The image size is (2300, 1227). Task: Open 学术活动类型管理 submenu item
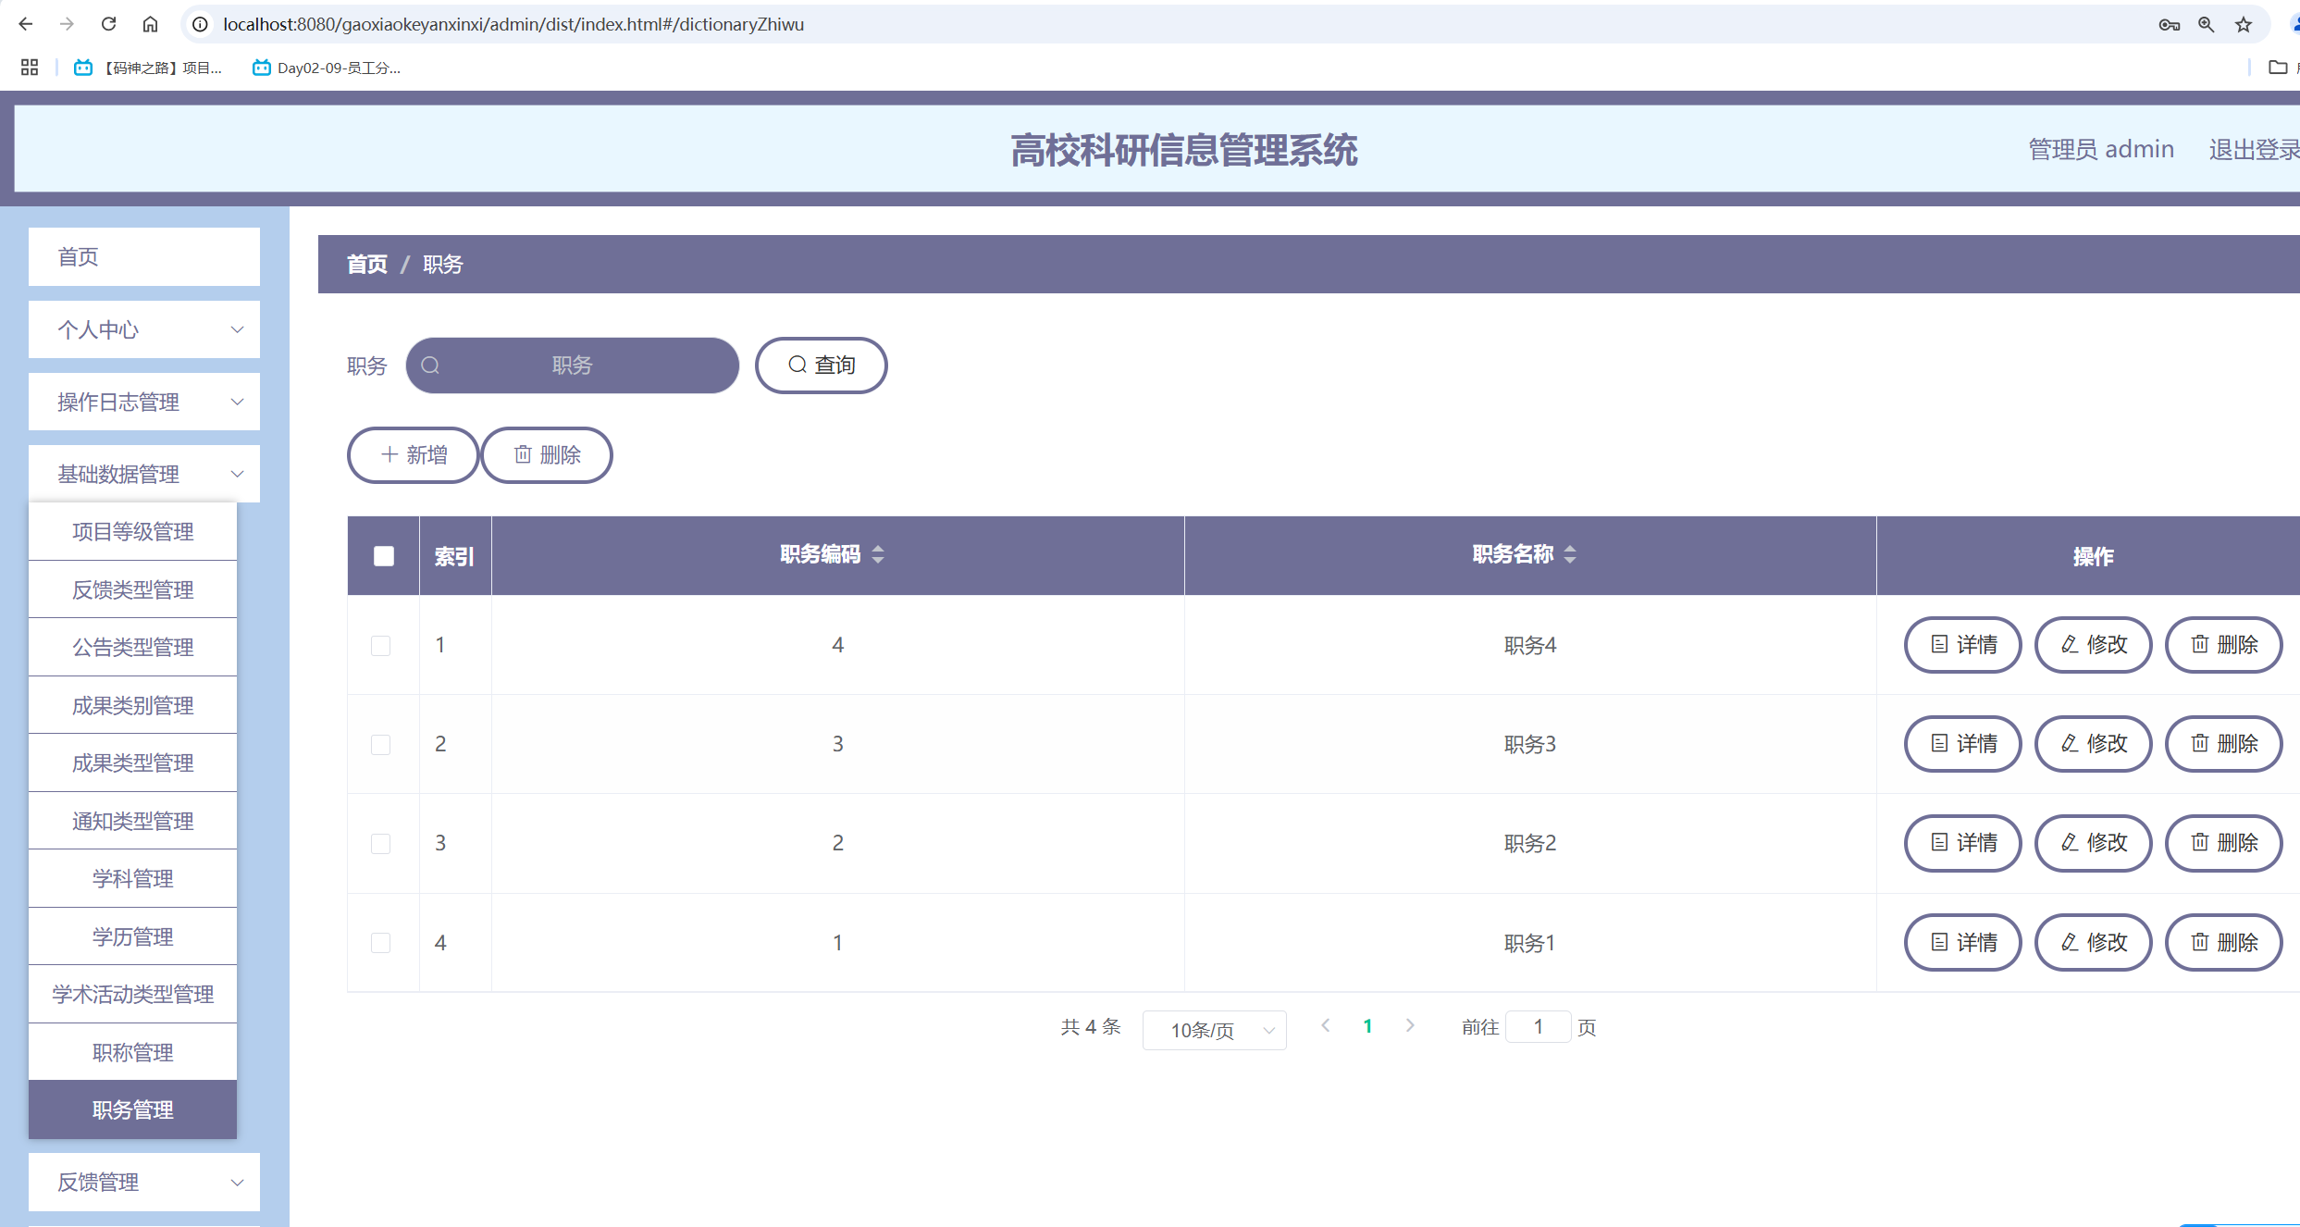[133, 994]
